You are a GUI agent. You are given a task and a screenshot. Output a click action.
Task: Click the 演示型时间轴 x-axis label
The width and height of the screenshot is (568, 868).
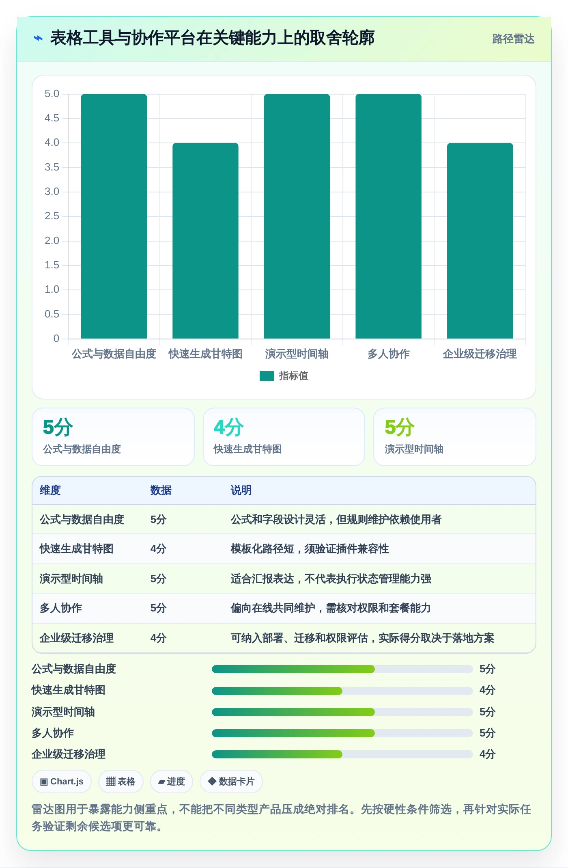pos(297,354)
